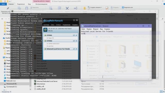Screen dimensions: 165x93
Task: Click the GTUSA1 network status indicator
Action: (45, 35)
